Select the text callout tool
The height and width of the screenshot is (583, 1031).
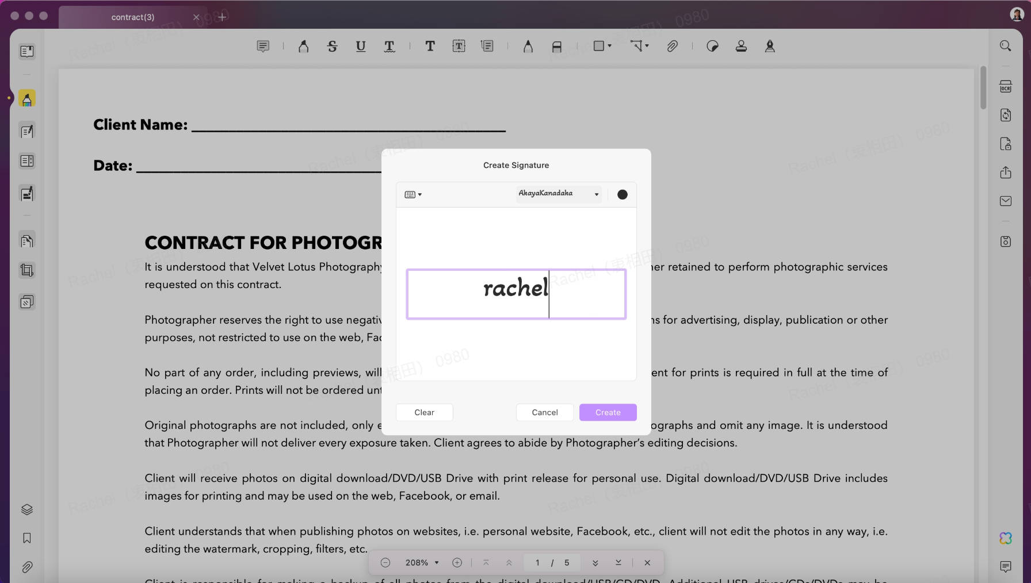pos(487,46)
